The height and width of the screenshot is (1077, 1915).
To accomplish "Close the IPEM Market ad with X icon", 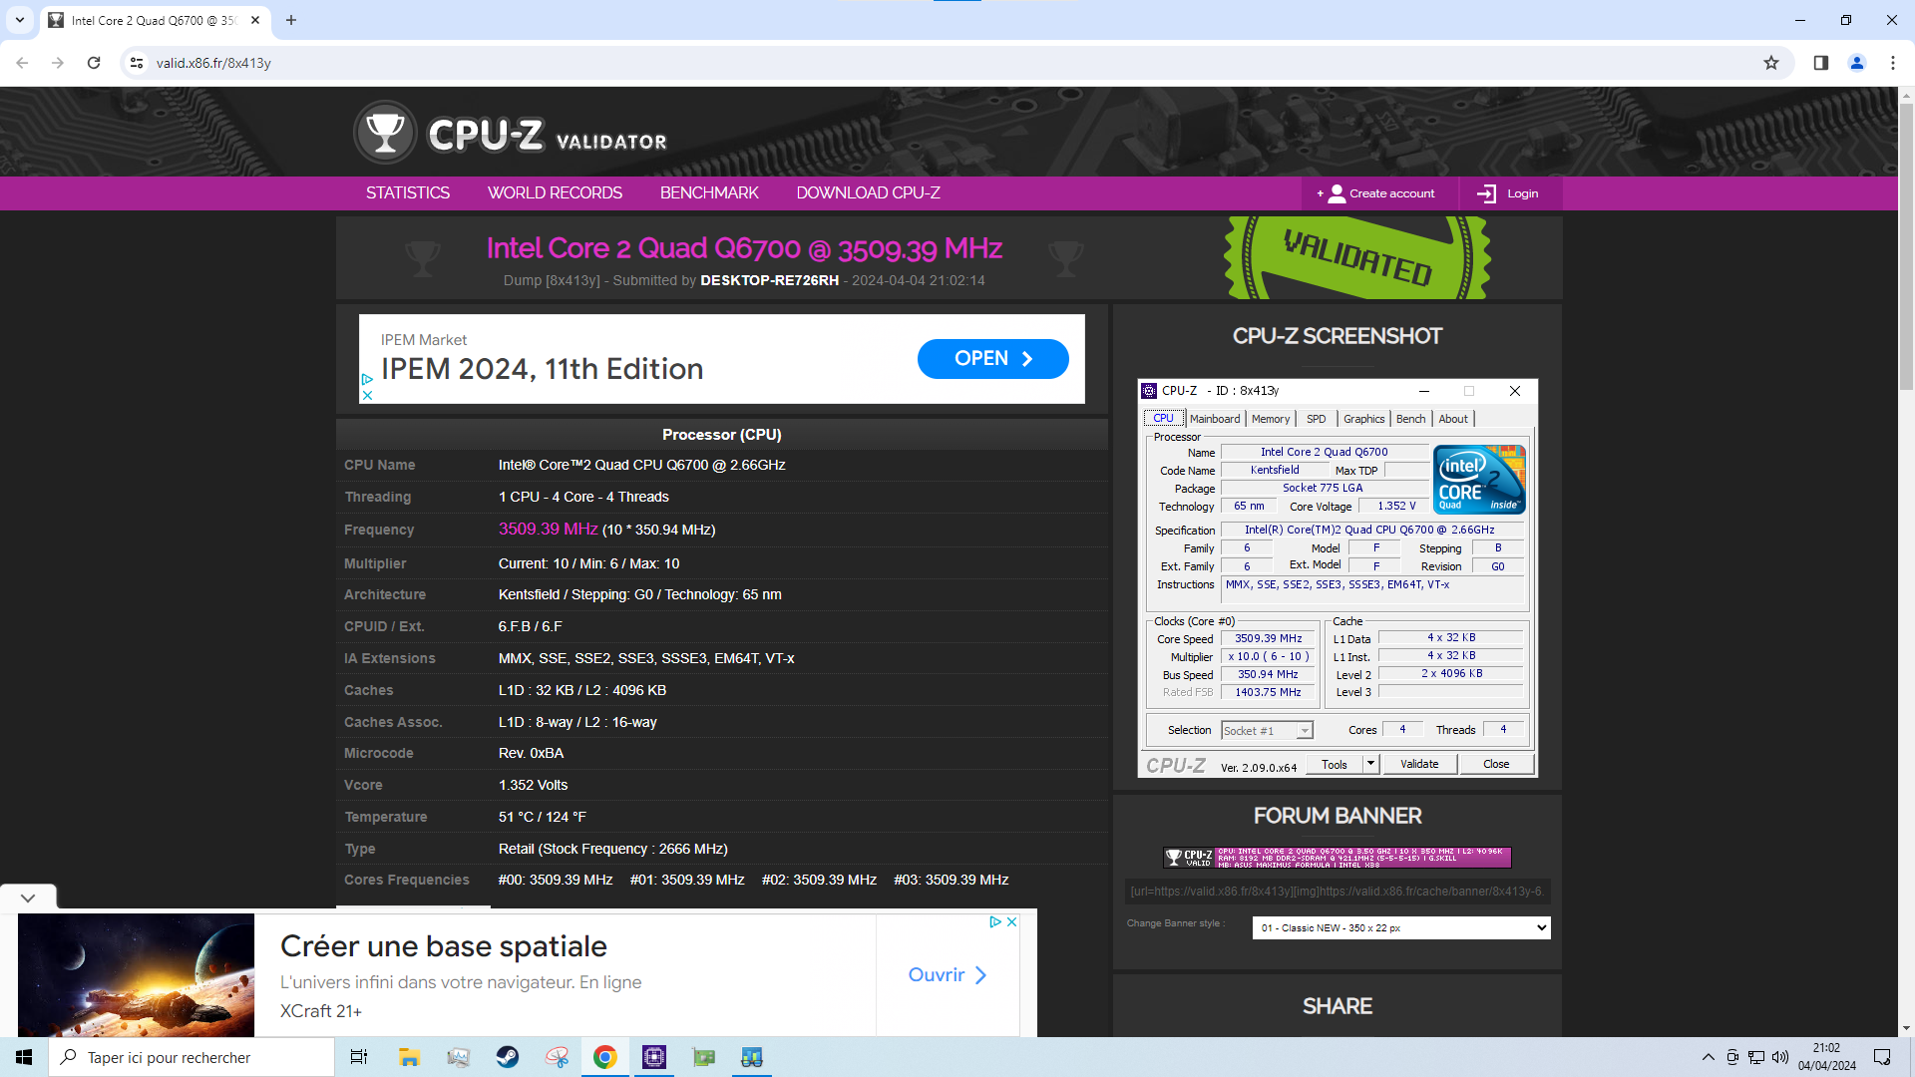I will [367, 395].
